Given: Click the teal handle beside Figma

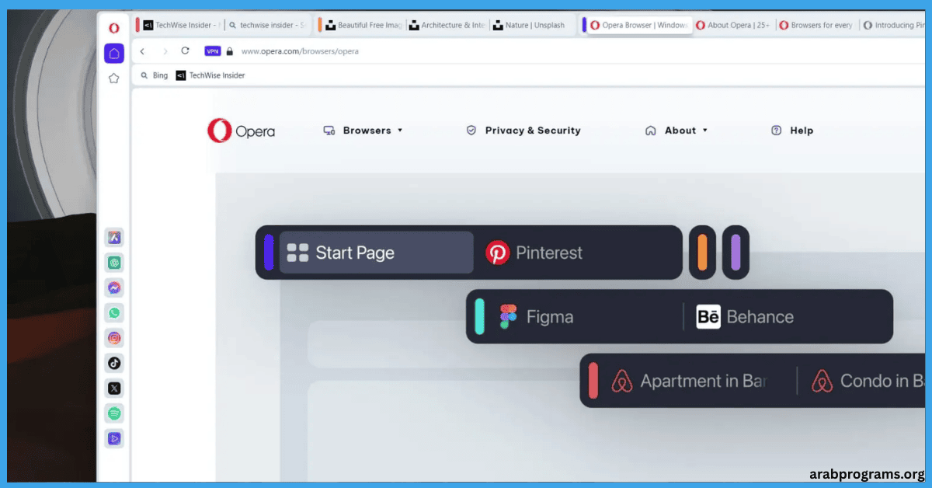Looking at the screenshot, I should coord(480,316).
